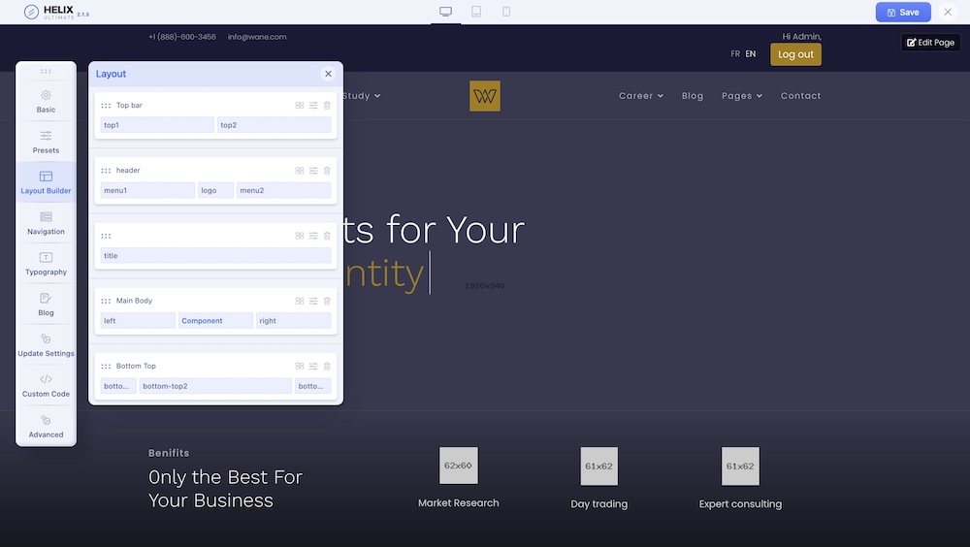Open the Contact menu item
The image size is (970, 547).
(800, 96)
